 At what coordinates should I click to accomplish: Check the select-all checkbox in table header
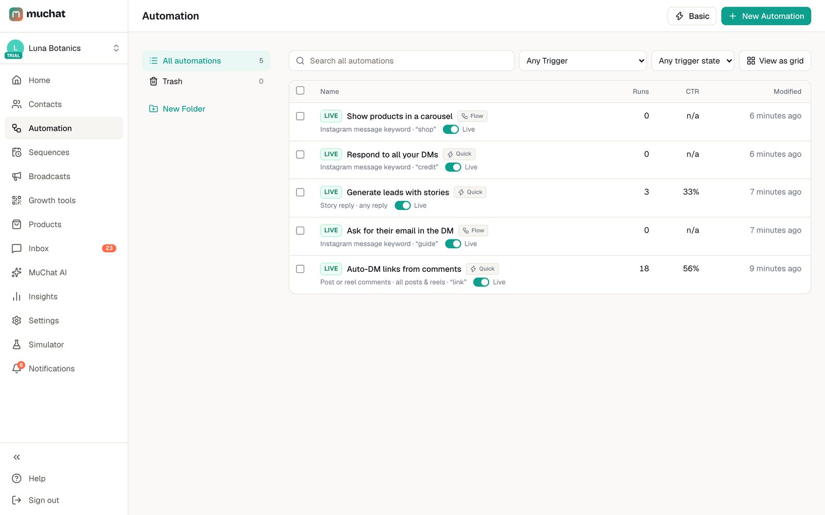click(300, 91)
